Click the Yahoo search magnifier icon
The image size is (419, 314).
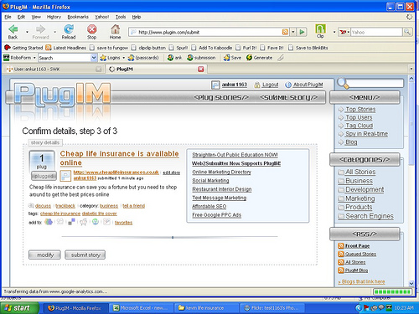click(407, 32)
